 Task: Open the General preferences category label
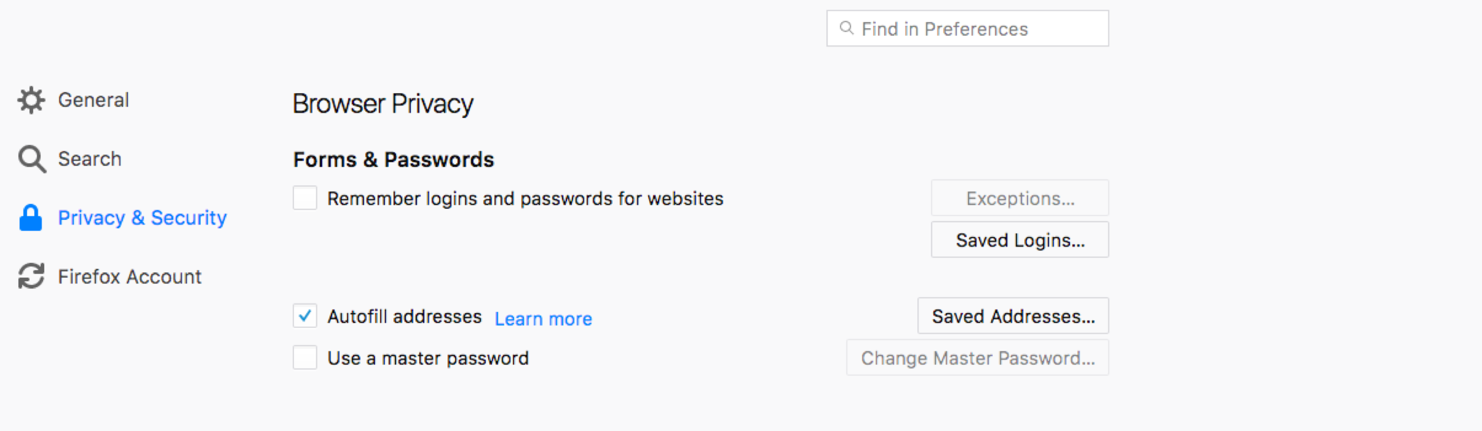pos(93,100)
